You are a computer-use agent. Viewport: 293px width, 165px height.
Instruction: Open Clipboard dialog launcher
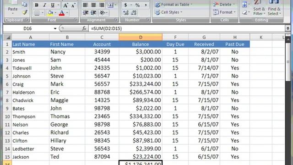click(x=27, y=20)
